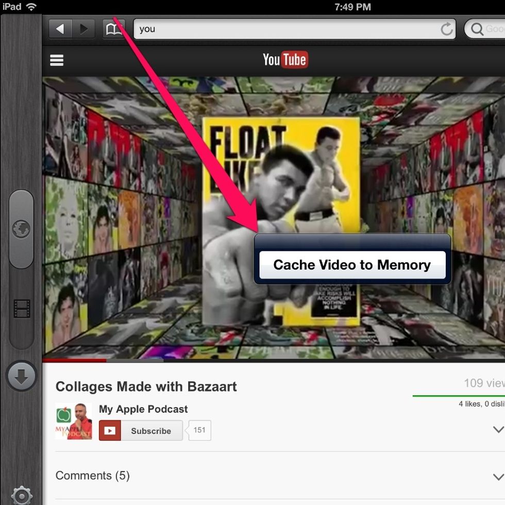Click the subscriber count 151
505x505 pixels.
[199, 430]
